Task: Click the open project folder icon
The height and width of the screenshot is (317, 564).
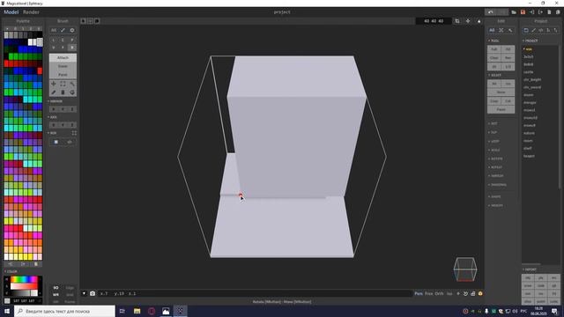Action: tap(514, 12)
